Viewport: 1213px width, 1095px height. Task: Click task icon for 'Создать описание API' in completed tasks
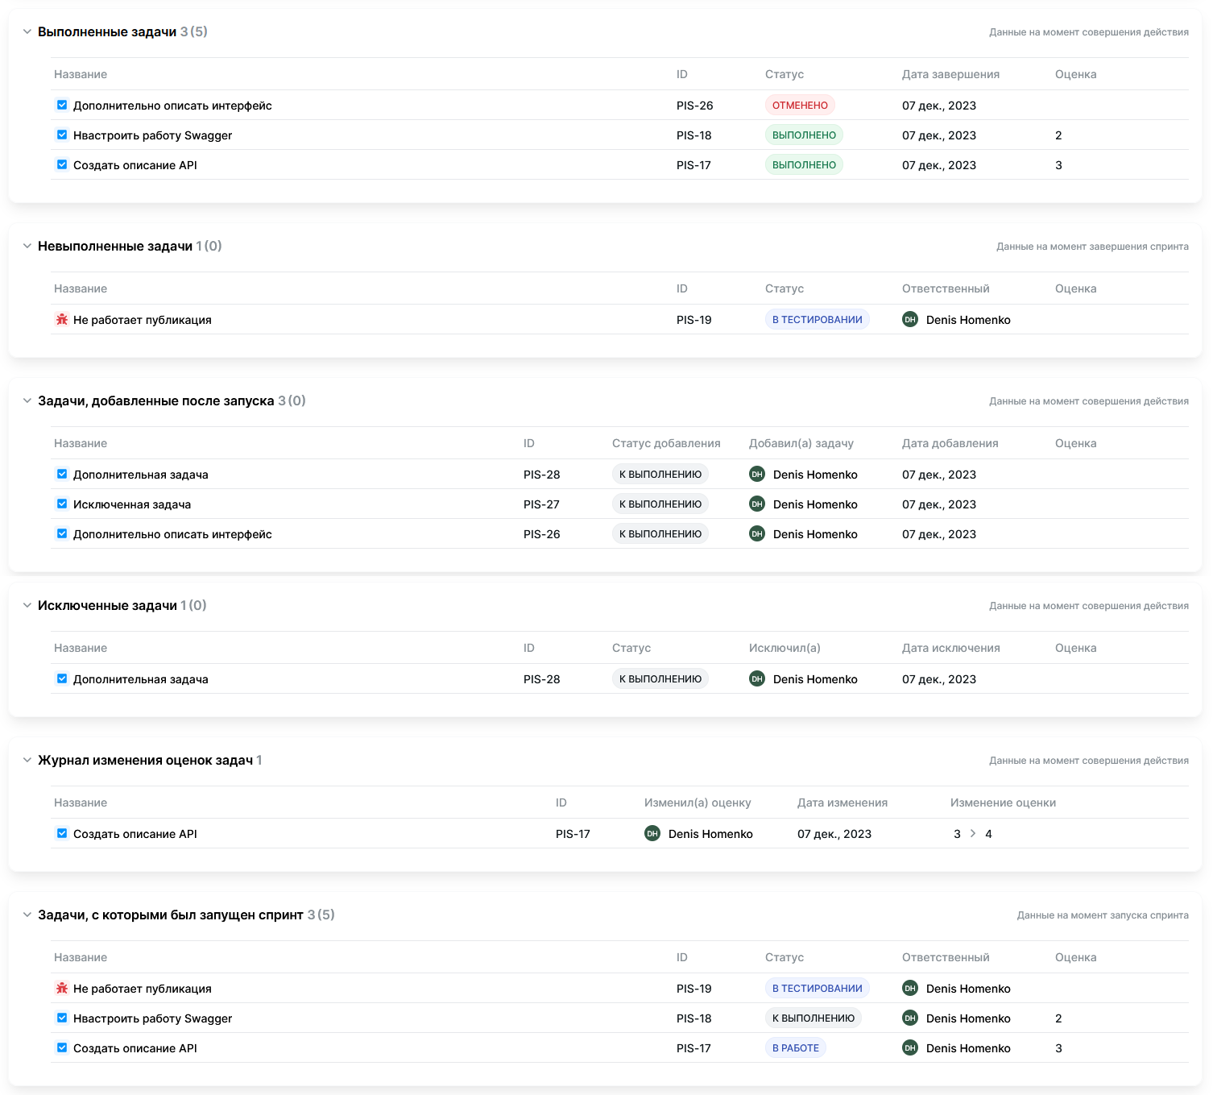click(62, 165)
